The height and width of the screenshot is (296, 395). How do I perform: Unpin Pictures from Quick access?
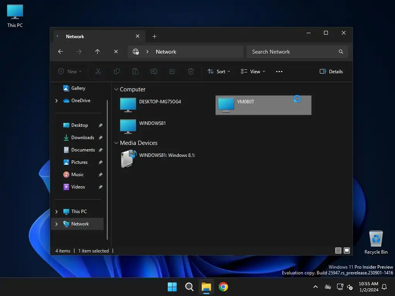pyautogui.click(x=101, y=162)
